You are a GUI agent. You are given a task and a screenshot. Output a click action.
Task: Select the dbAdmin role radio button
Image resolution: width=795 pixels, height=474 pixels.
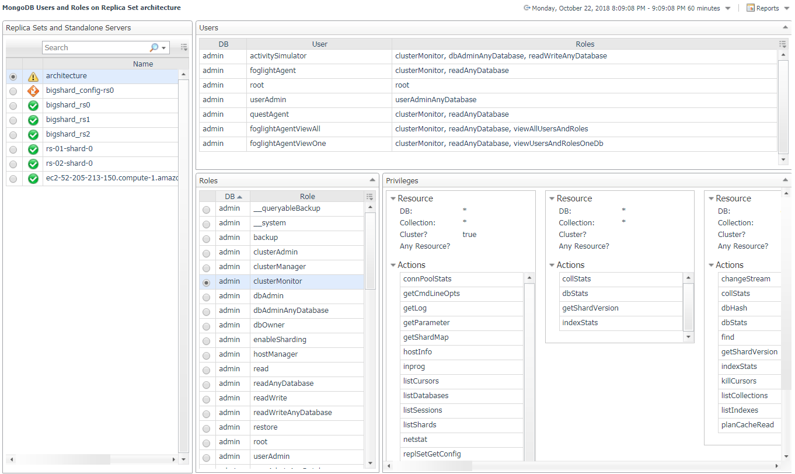coord(207,297)
